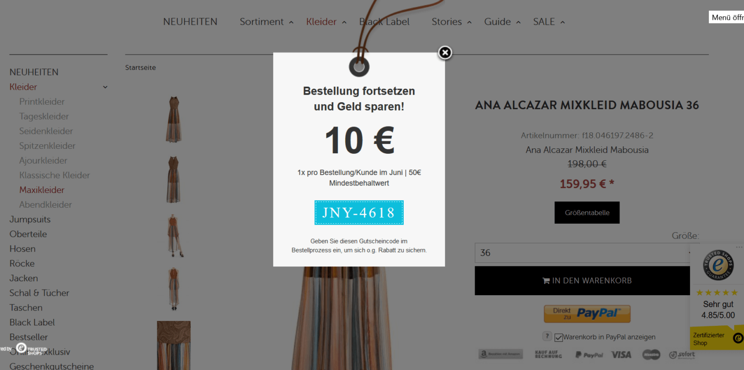This screenshot has width=744, height=370.
Task: Toggle Warenkorb in PayPal anzeigen checkbox
Action: [x=559, y=337]
